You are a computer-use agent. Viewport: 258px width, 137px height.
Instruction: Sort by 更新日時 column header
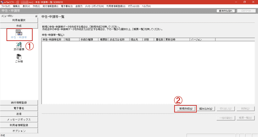(177, 40)
